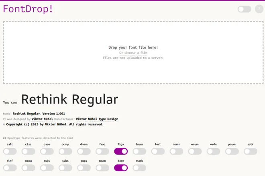Image resolution: width=265 pixels, height=176 pixels.
Task: Enable the ordn ordinals toggle
Action: coord(214,151)
